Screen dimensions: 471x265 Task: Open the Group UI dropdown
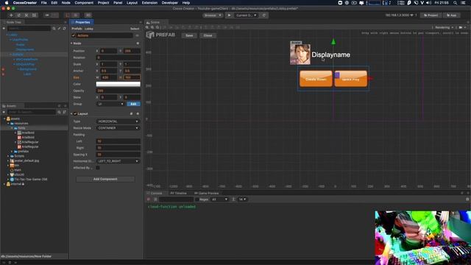(x=110, y=104)
